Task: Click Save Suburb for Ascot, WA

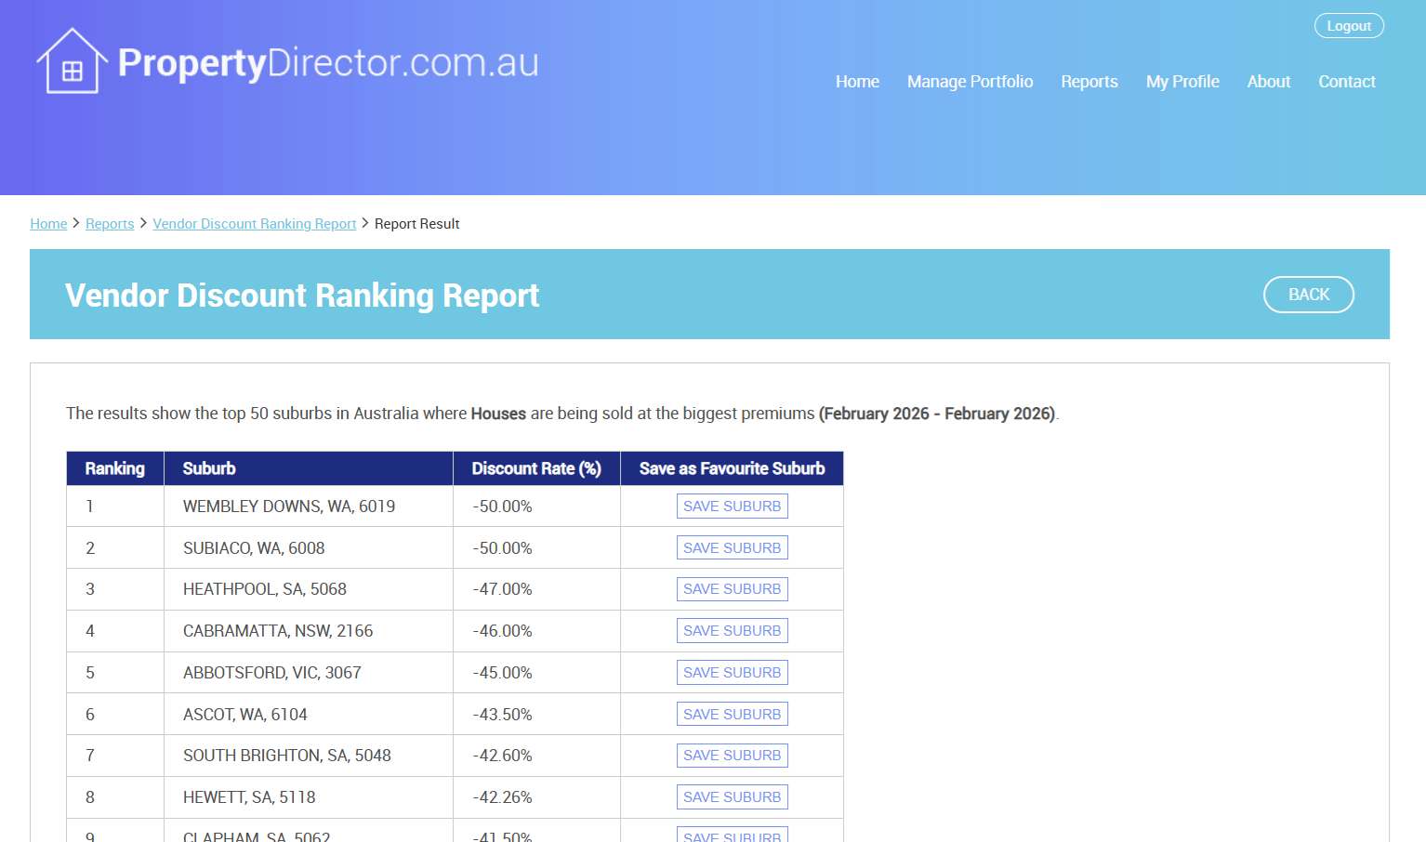Action: [732, 715]
